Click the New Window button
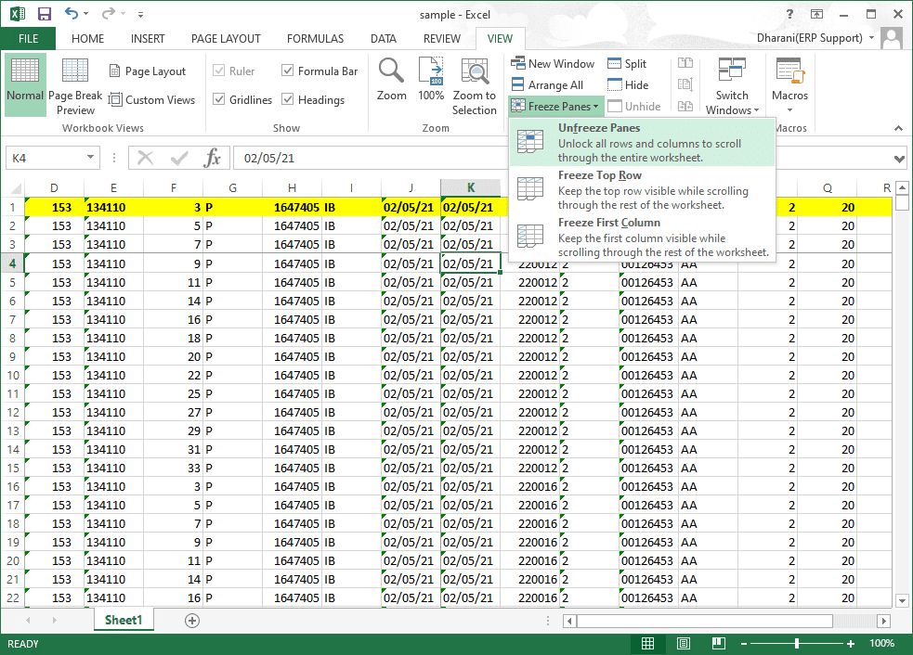 click(x=553, y=64)
